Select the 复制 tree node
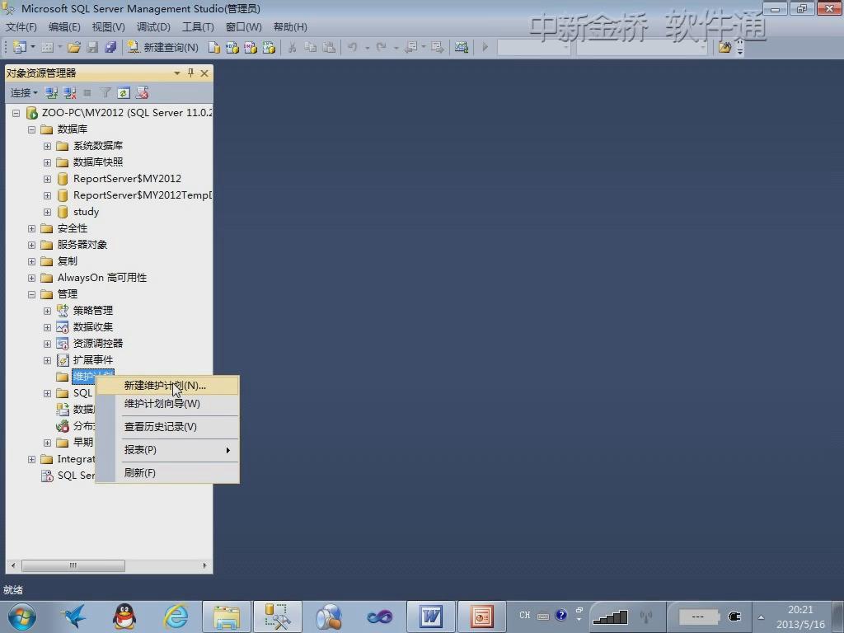 [x=68, y=261]
